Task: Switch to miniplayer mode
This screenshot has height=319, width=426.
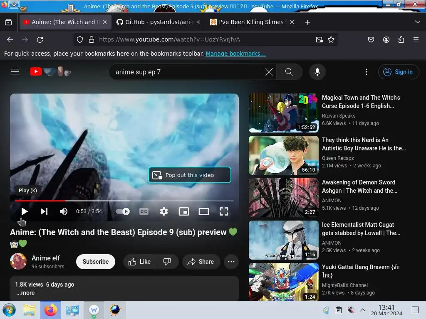Action: 183,211
